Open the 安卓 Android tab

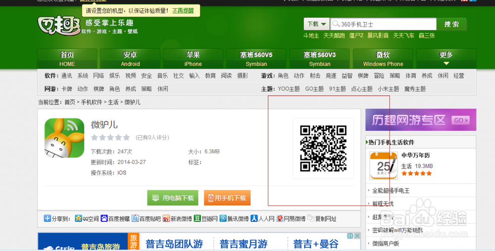130,59
